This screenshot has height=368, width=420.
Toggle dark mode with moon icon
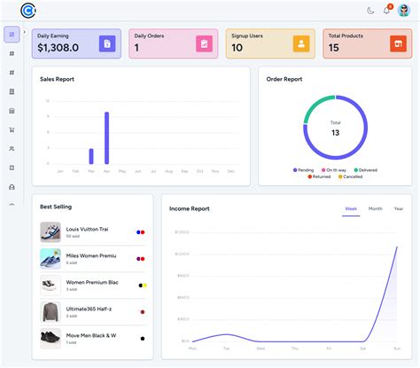(x=370, y=11)
